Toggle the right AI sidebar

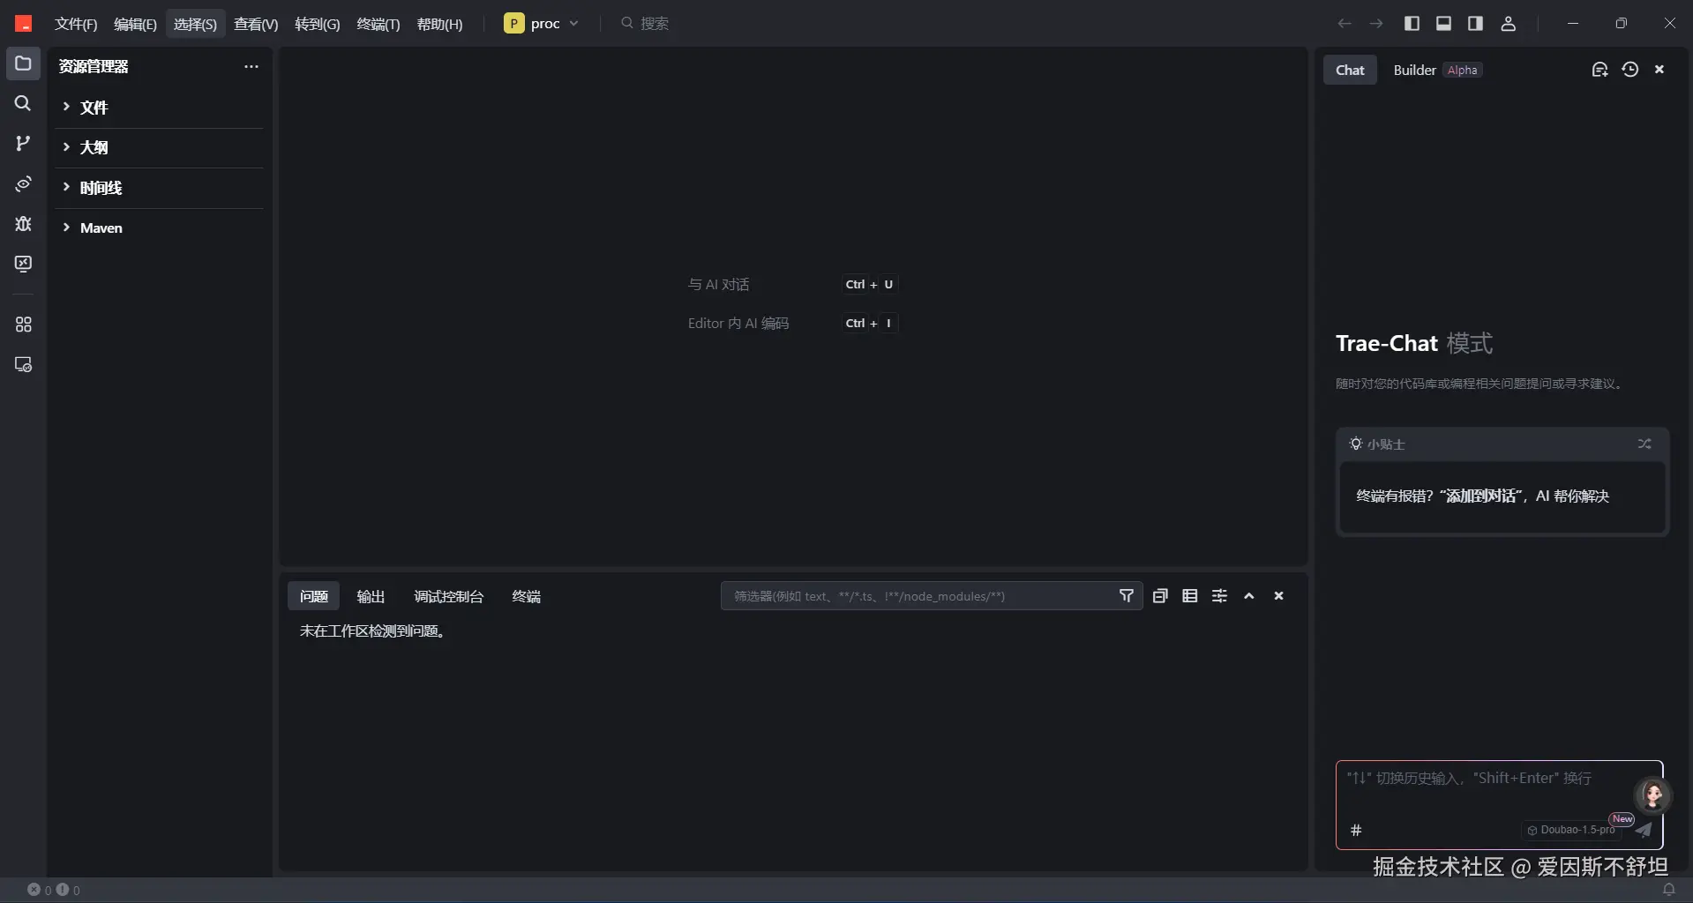[1475, 24]
